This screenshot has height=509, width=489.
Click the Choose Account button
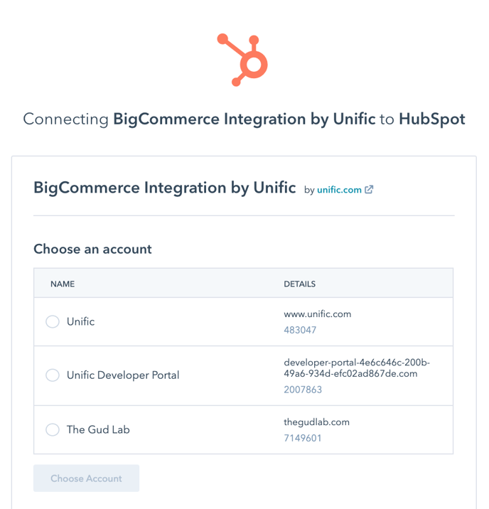[x=86, y=478]
